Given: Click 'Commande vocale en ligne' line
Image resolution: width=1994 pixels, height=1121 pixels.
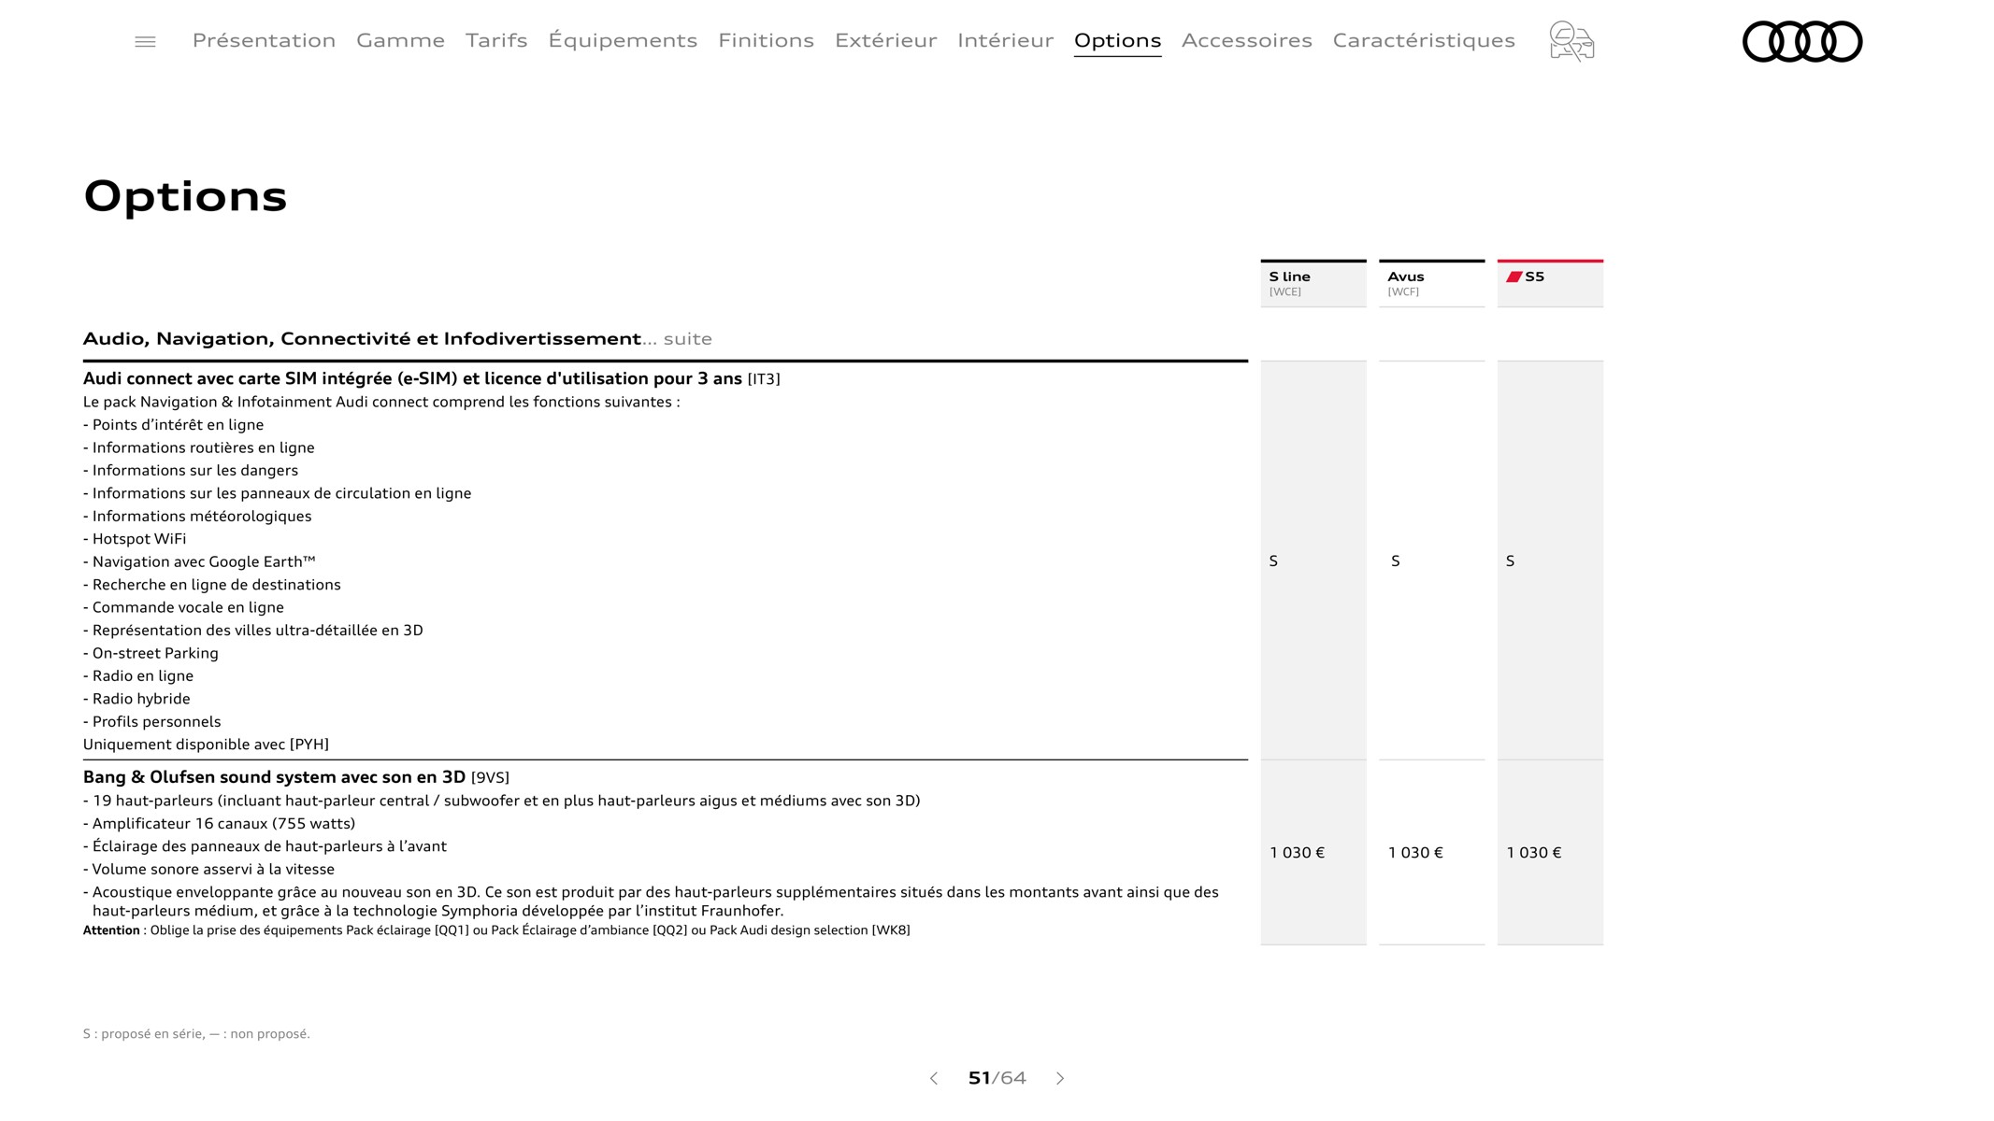Looking at the screenshot, I should tap(183, 607).
